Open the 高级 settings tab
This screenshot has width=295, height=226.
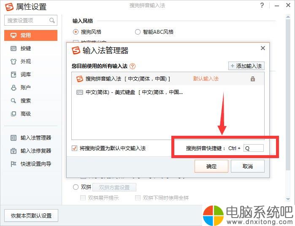pyautogui.click(x=31, y=114)
